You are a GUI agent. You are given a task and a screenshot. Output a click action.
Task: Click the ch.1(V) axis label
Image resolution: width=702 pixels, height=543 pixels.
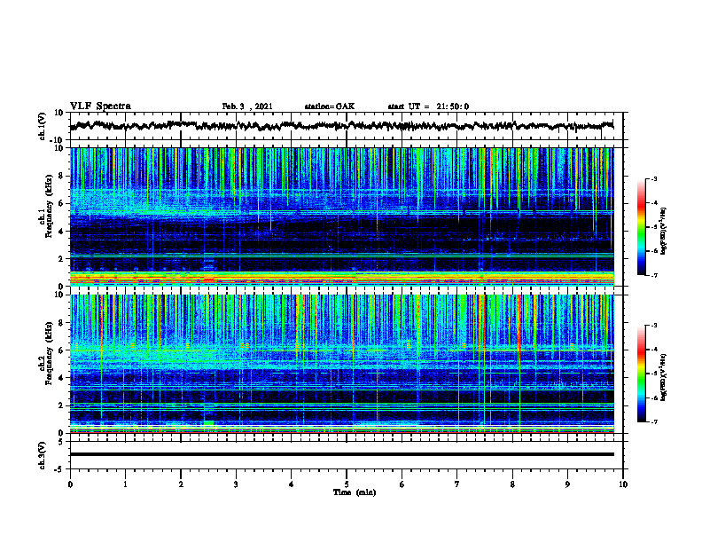coord(43,126)
